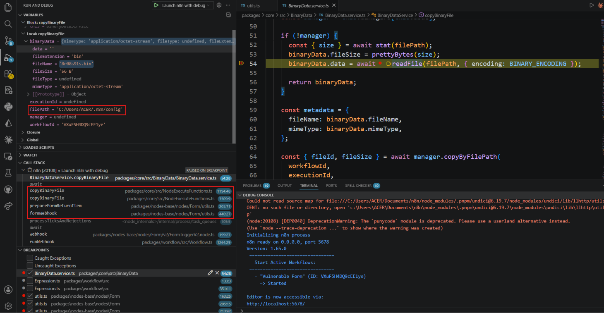The image size is (604, 313).
Task: Click the inline red breakpoint dot before readFile
Action: [x=380, y=64]
